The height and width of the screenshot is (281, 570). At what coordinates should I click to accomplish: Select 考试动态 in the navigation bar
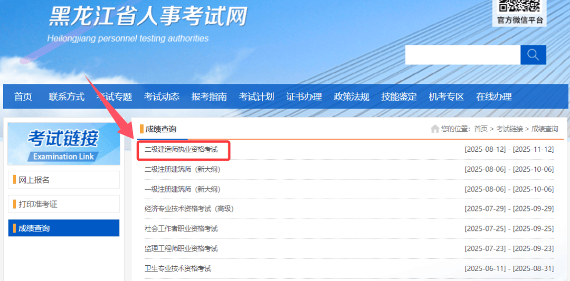pos(161,96)
